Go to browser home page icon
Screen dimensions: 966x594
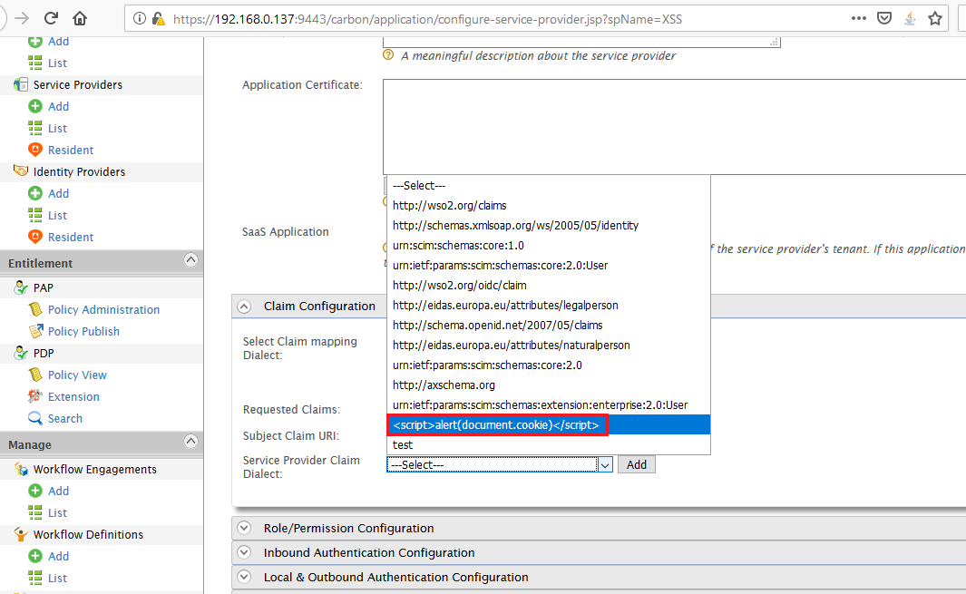(80, 18)
